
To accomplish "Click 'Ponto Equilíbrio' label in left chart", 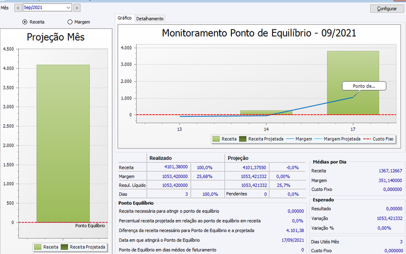I will (90, 226).
